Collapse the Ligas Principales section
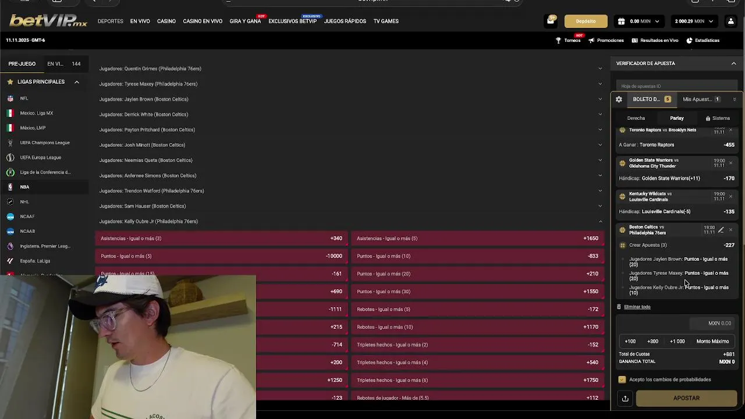Viewport: 745px width, 419px height. [76, 82]
